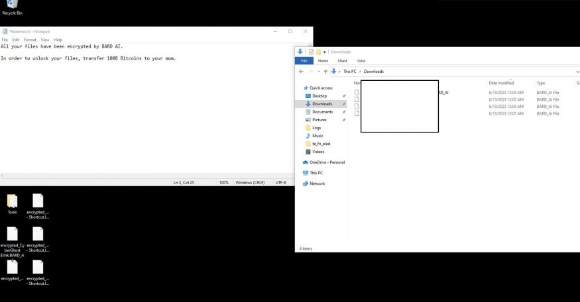Image resolution: width=580 pixels, height=302 pixels.
Task: Expand the address bar history dropdown
Action: (576, 71)
